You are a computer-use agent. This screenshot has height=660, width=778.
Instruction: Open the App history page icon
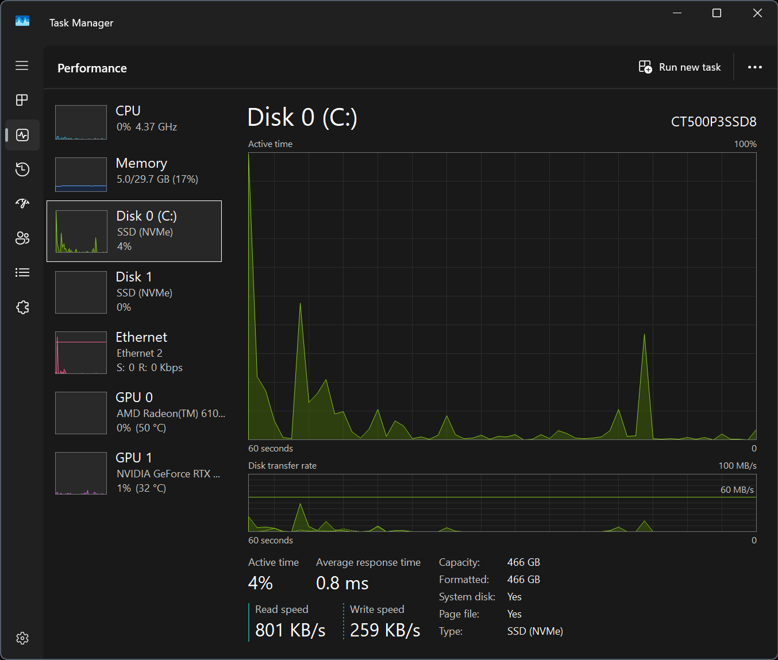22,169
